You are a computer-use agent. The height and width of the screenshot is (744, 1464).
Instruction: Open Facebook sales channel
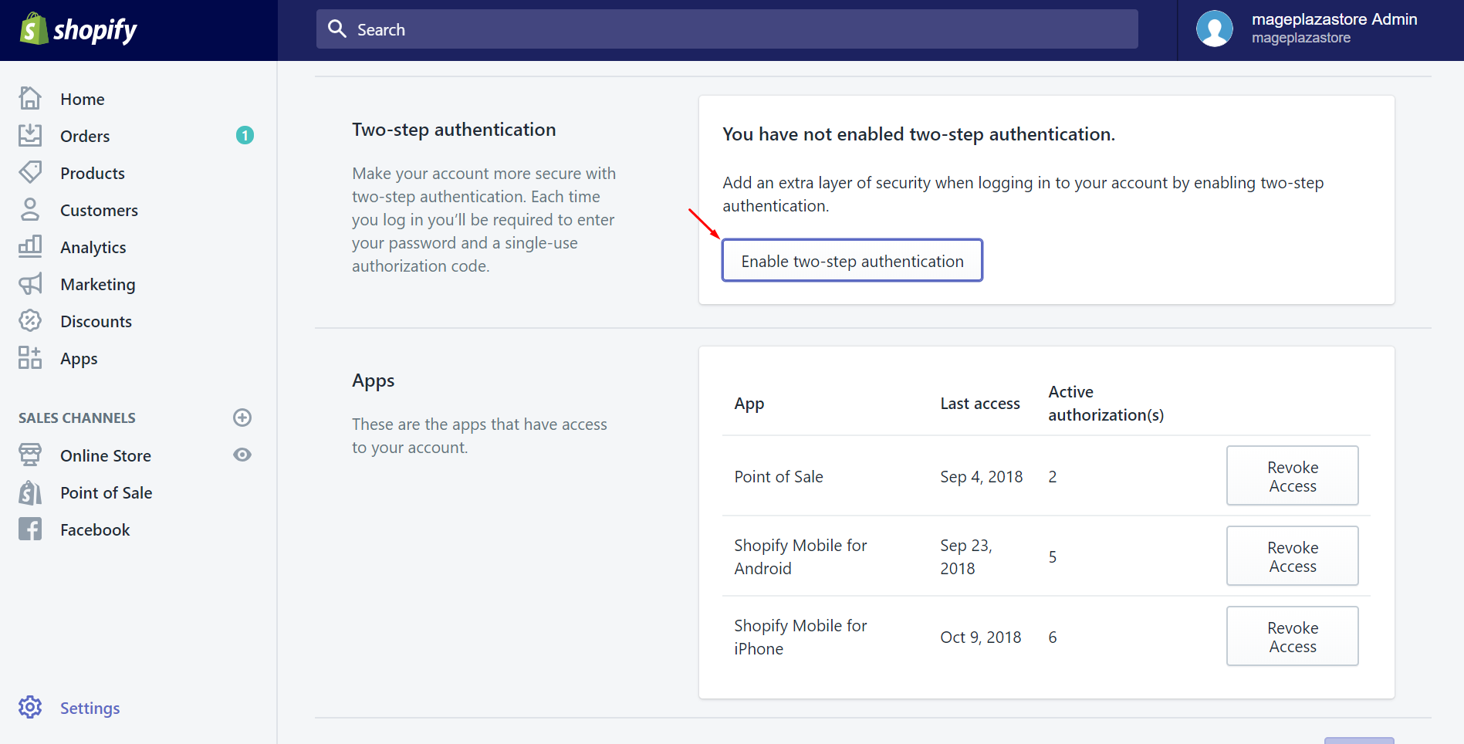(x=95, y=529)
